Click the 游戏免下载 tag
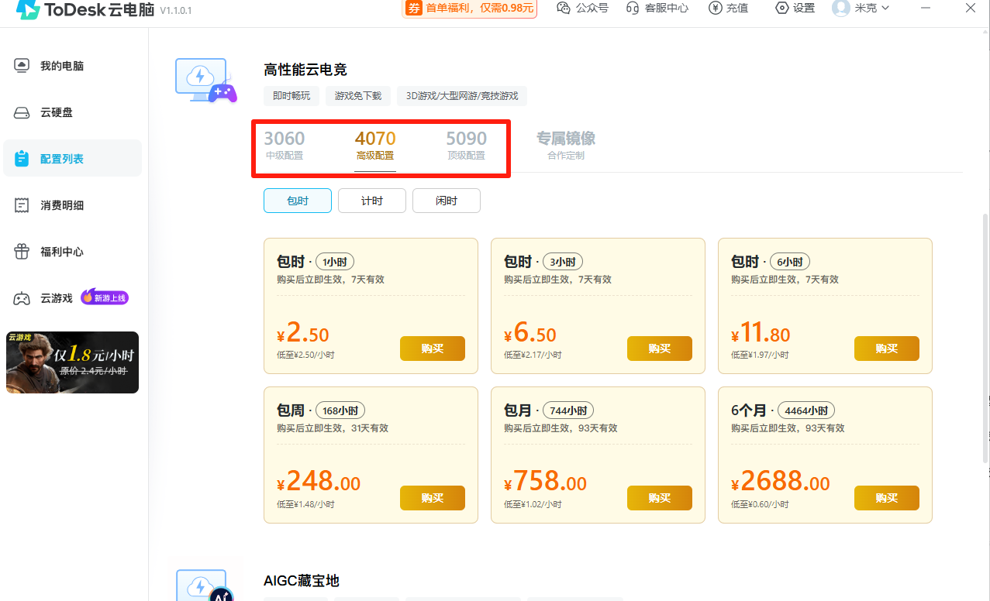 tap(358, 96)
